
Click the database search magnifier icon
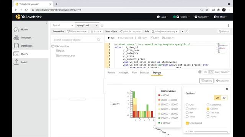pos(98,40)
